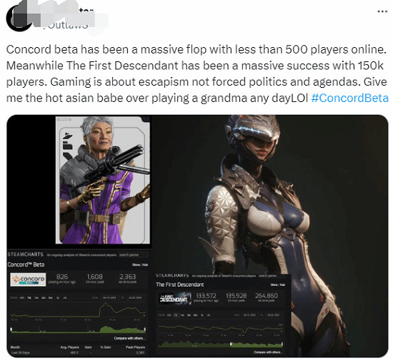This screenshot has height=361, width=393.
Task: Click Compare with others under First Descendant chart
Action: (268, 352)
